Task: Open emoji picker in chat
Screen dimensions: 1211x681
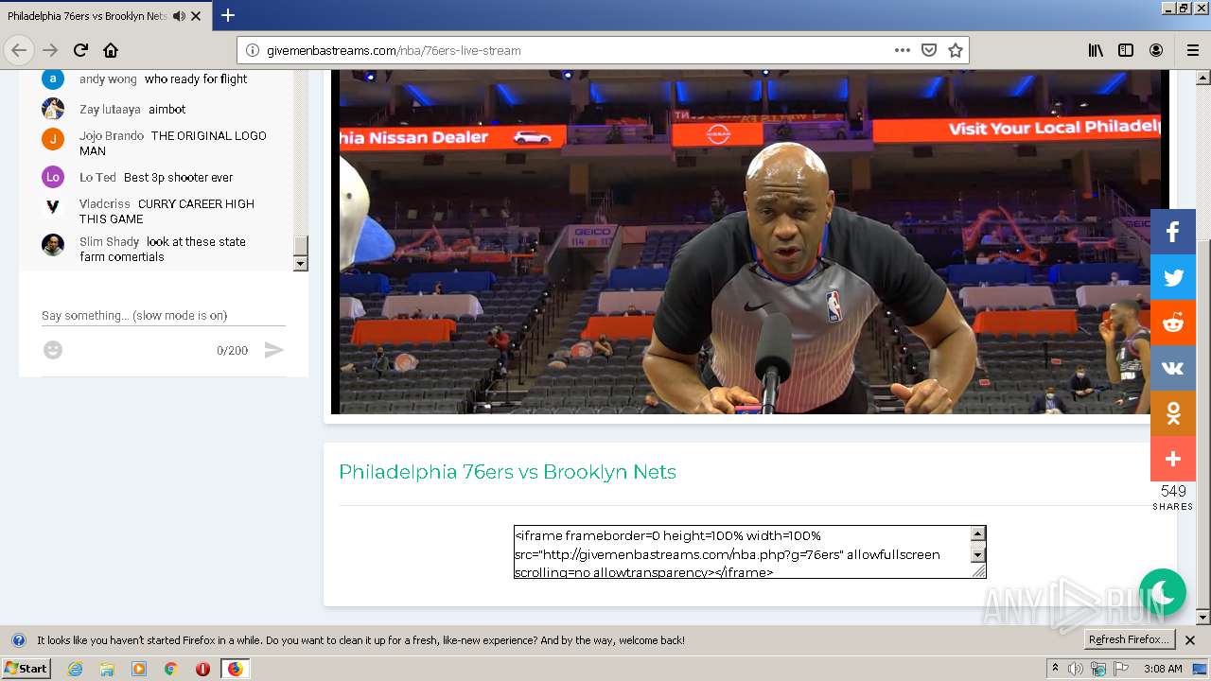Action: tap(53, 350)
